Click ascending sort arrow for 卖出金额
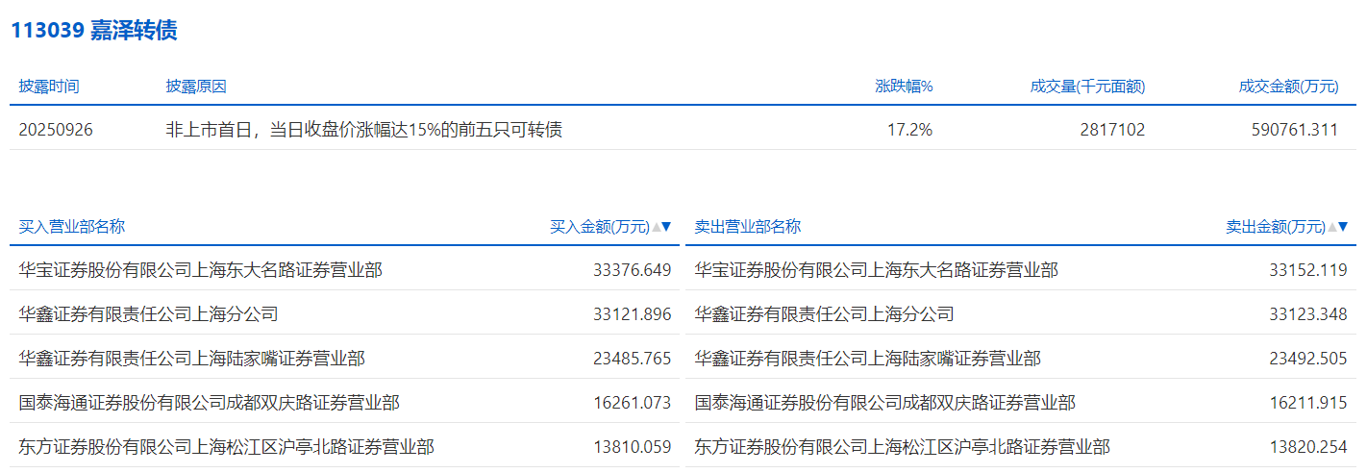This screenshot has height=473, width=1367. (x=1332, y=228)
